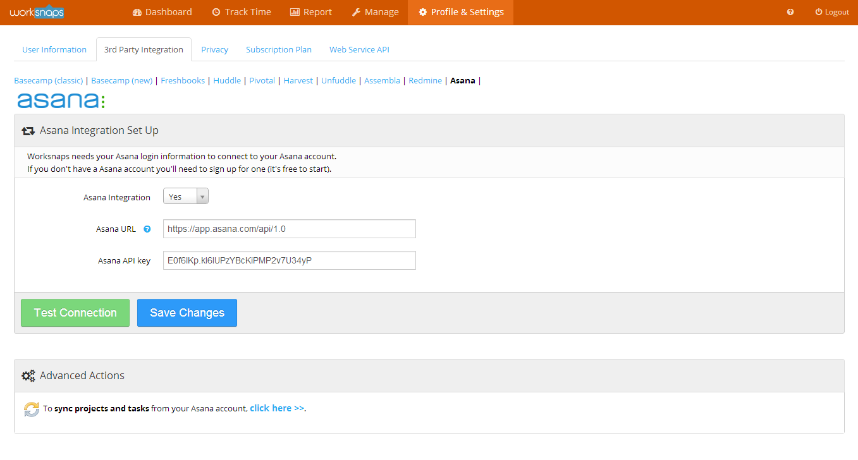Expand the Asana Integration Yes dropdown
The height and width of the screenshot is (460, 858).
pyautogui.click(x=185, y=197)
